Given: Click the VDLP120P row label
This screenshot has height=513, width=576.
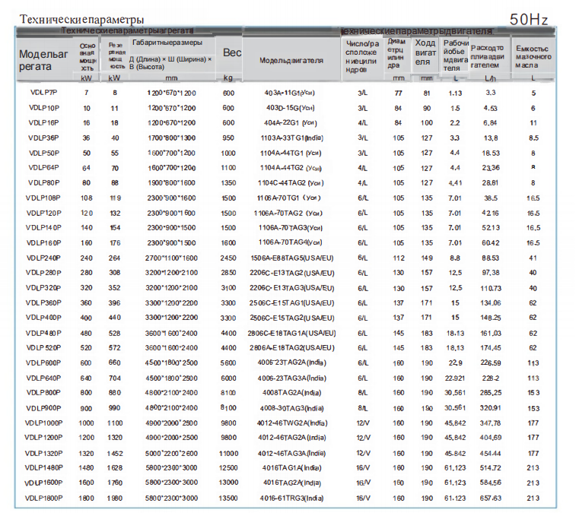Looking at the screenshot, I should coord(43,214).
